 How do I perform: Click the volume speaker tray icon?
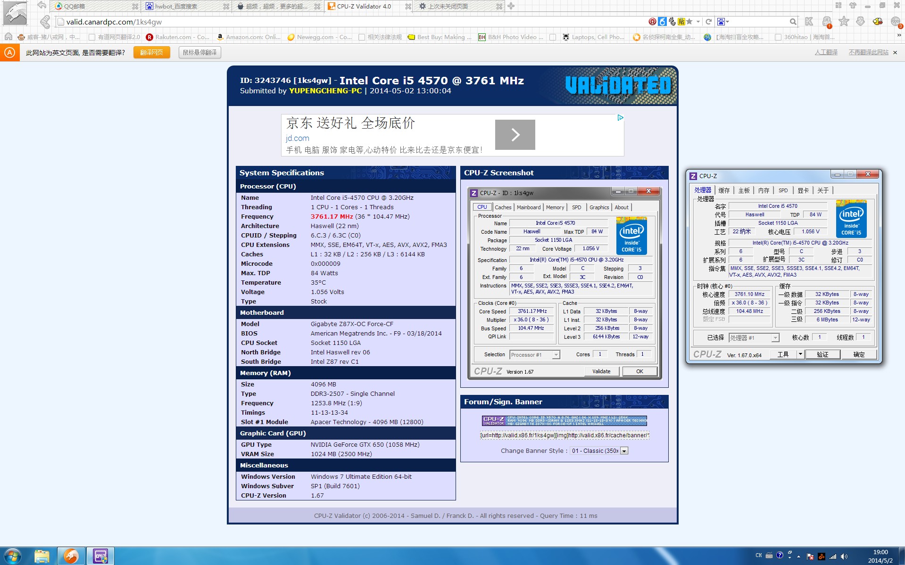pos(844,556)
